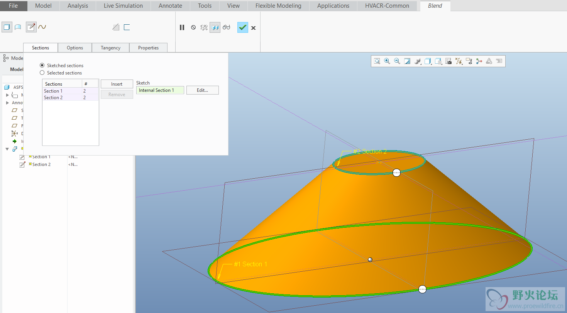Open the Saved Orientations dropdown
The image size is (567, 313).
pos(428,61)
